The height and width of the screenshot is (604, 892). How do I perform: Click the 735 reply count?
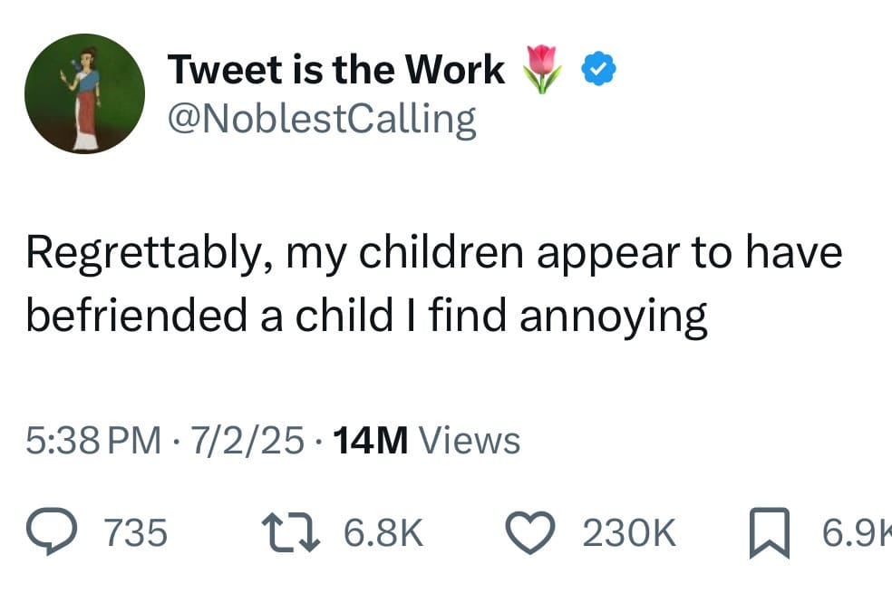[134, 533]
